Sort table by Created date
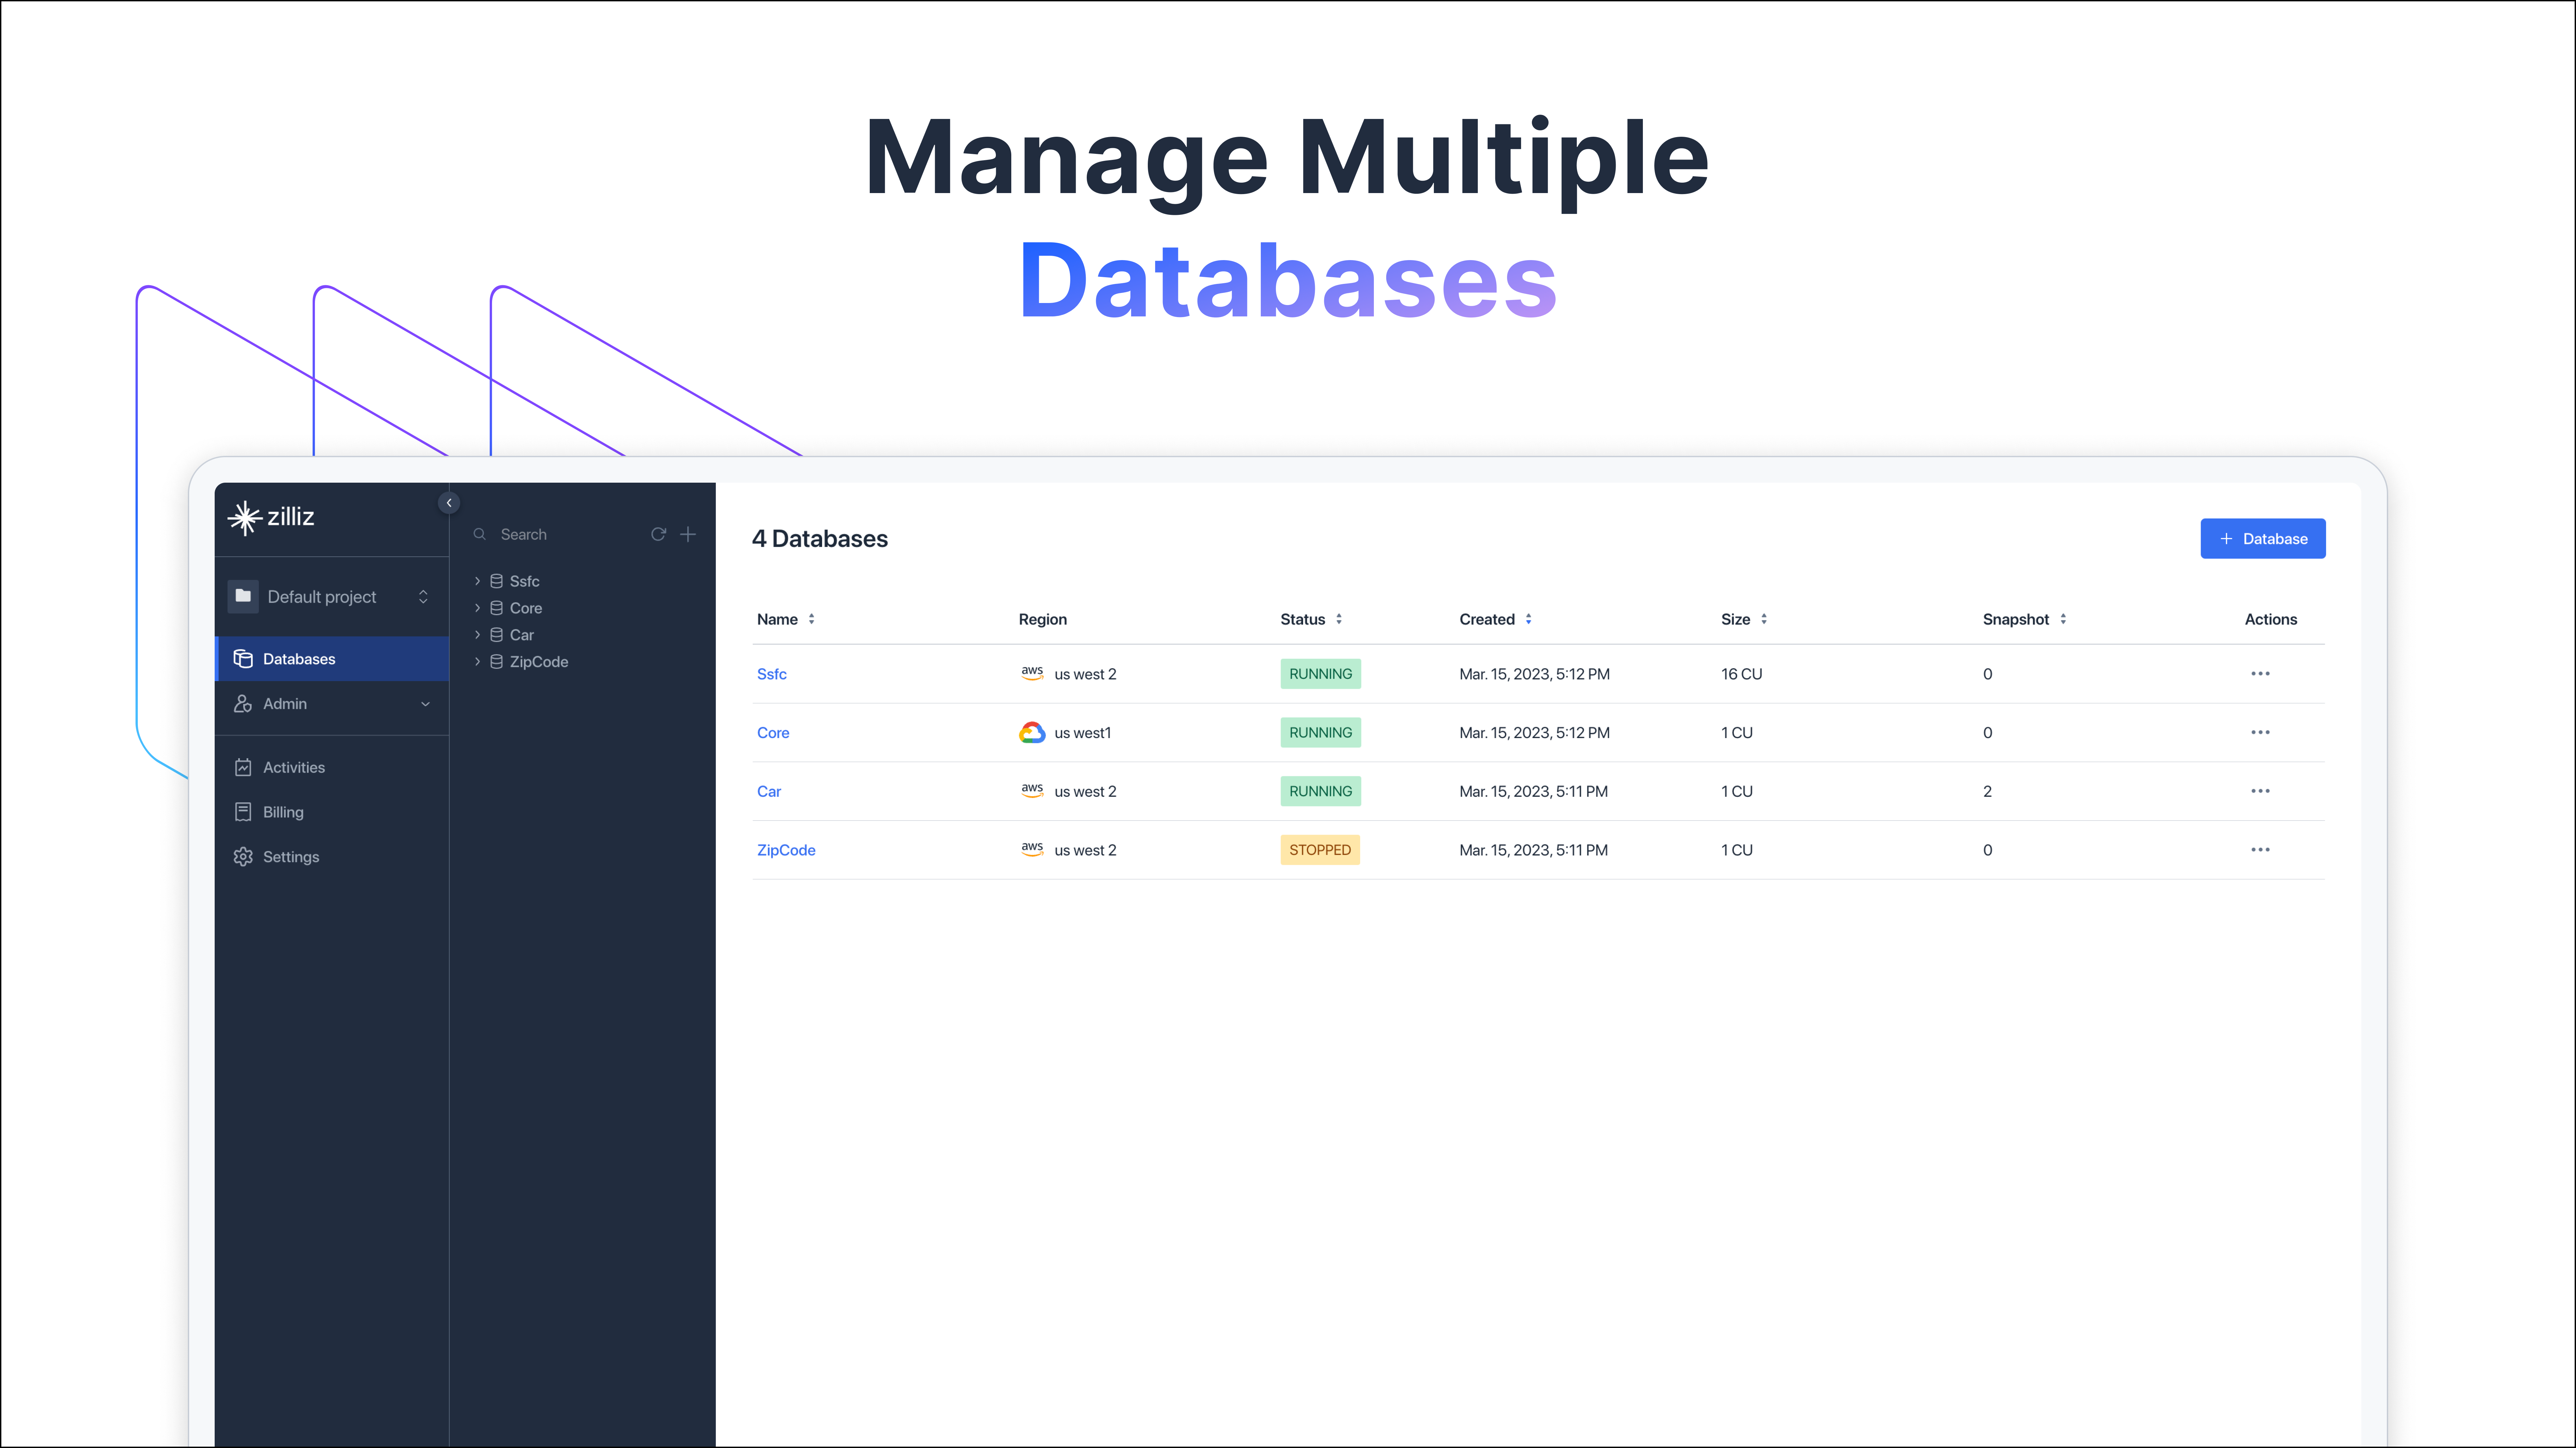This screenshot has width=2576, height=1448. coord(1528,619)
